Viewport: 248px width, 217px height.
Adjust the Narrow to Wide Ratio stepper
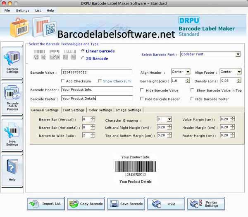(x=93, y=135)
